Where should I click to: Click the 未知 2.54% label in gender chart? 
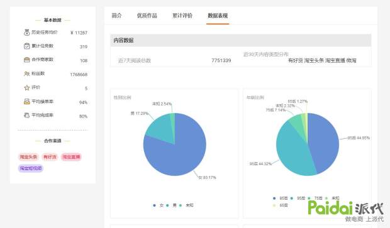coord(162,104)
